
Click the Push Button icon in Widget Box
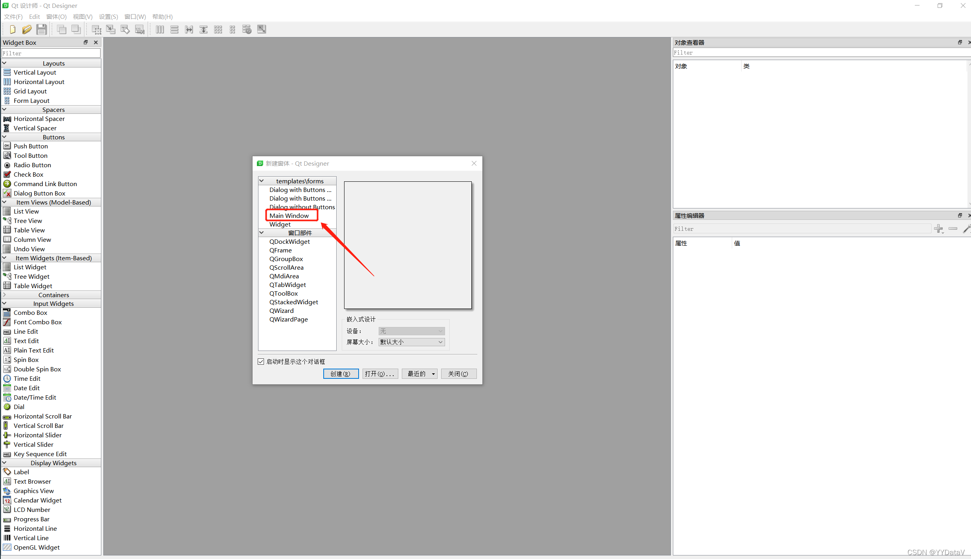pyautogui.click(x=7, y=146)
